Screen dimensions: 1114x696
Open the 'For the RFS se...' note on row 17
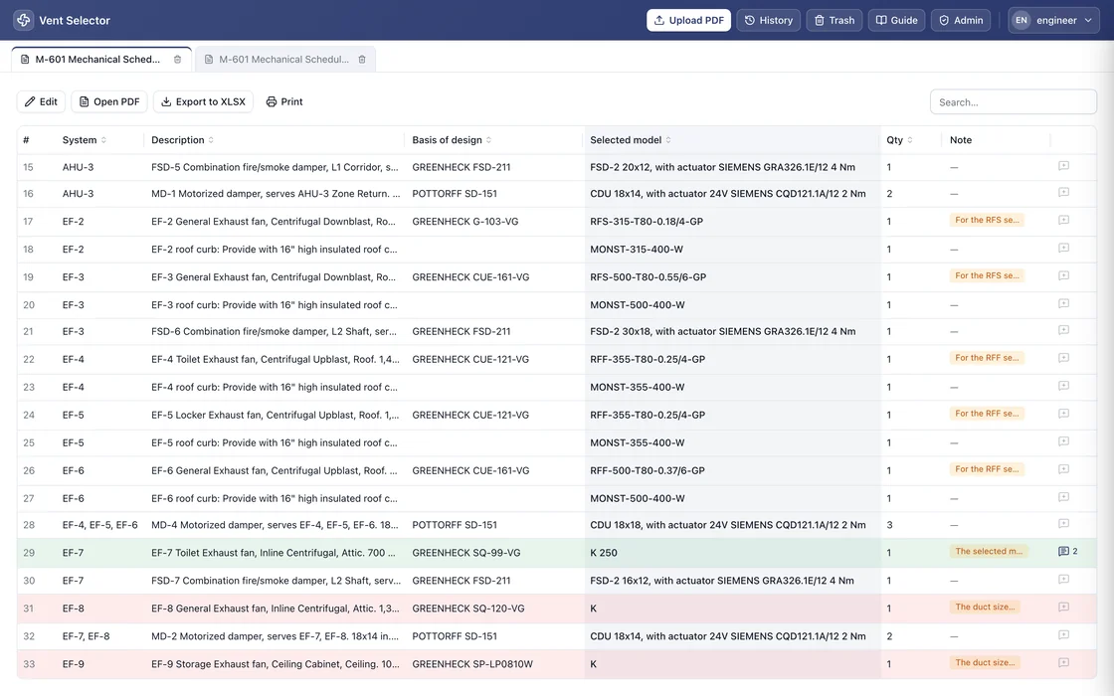click(x=987, y=220)
